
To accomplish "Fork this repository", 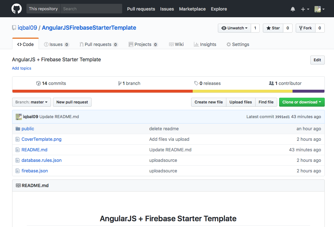I will [x=306, y=28].
